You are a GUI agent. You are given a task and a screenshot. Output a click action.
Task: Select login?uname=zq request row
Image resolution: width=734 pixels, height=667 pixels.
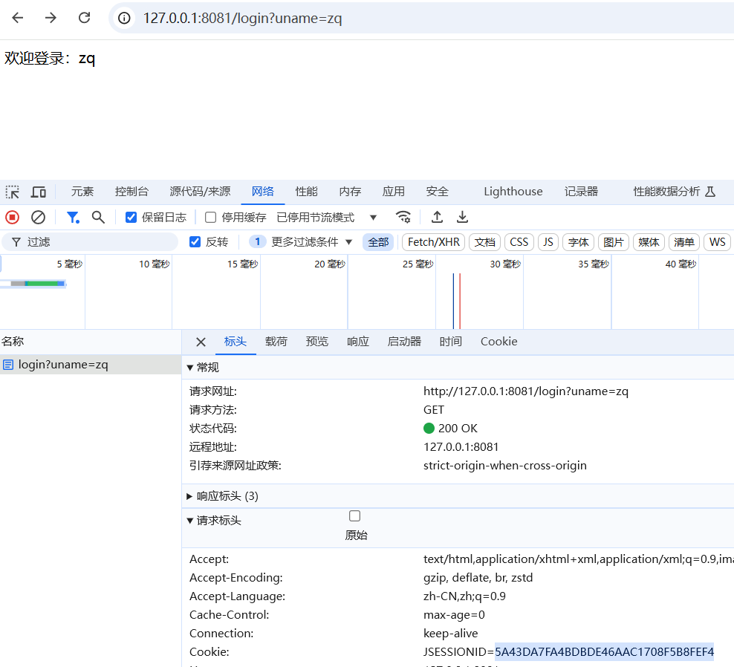click(x=91, y=365)
